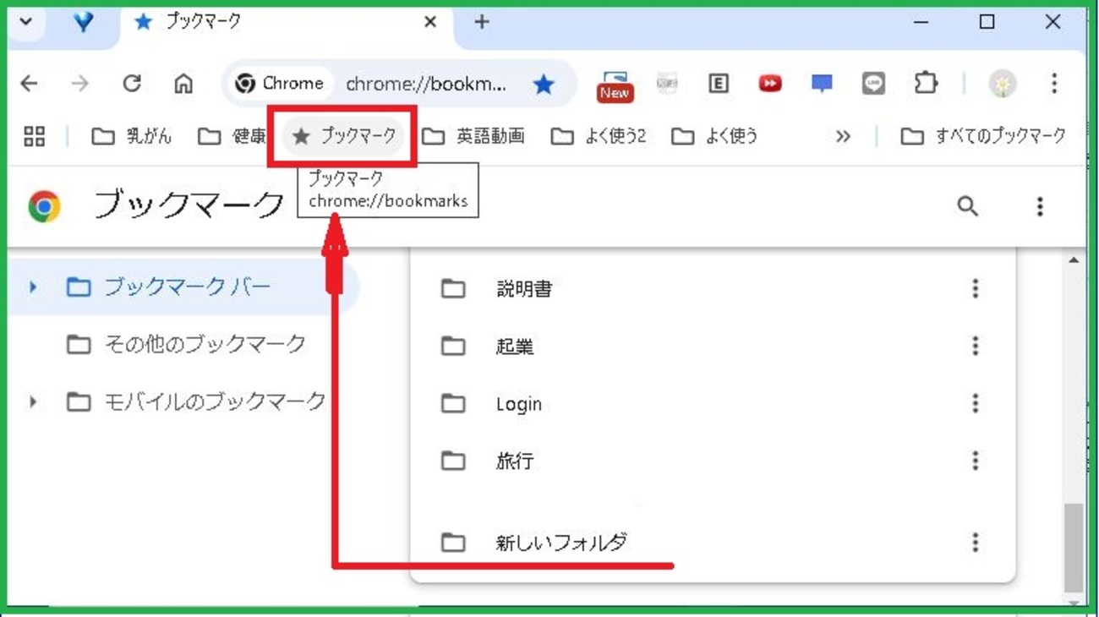Open the blue speech bubble extension
Screen dimensions: 1099x617
[822, 84]
